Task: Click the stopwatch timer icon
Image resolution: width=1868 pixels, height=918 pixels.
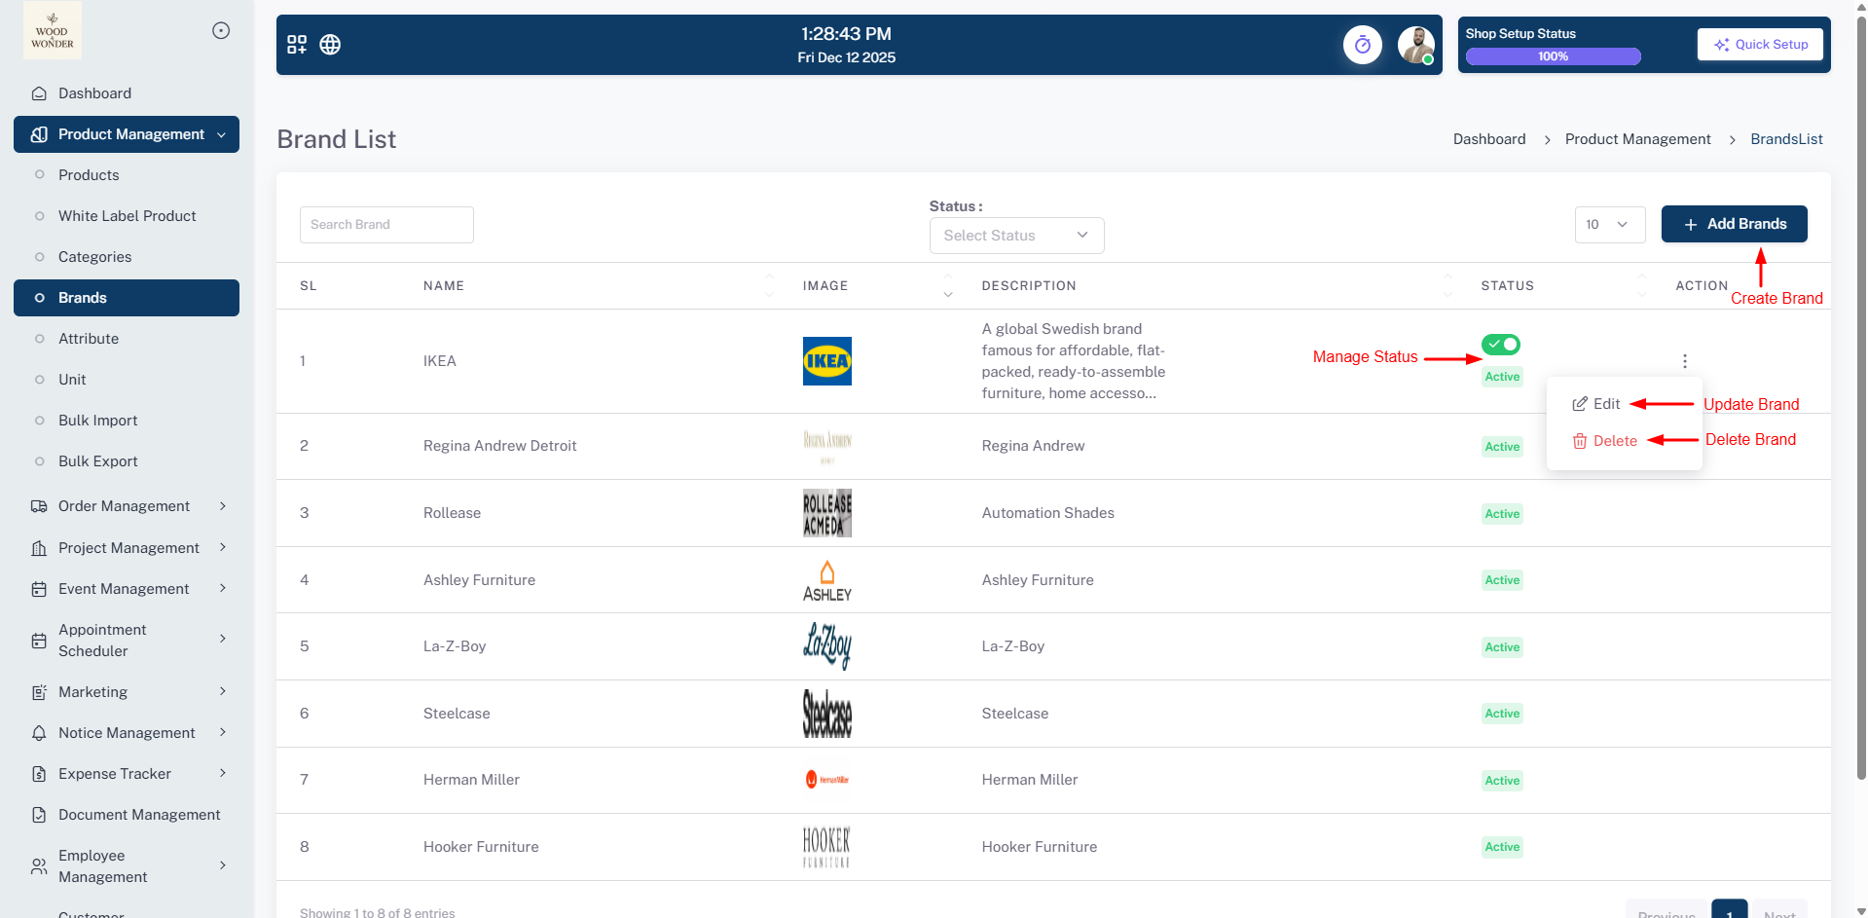Action: [x=1362, y=45]
